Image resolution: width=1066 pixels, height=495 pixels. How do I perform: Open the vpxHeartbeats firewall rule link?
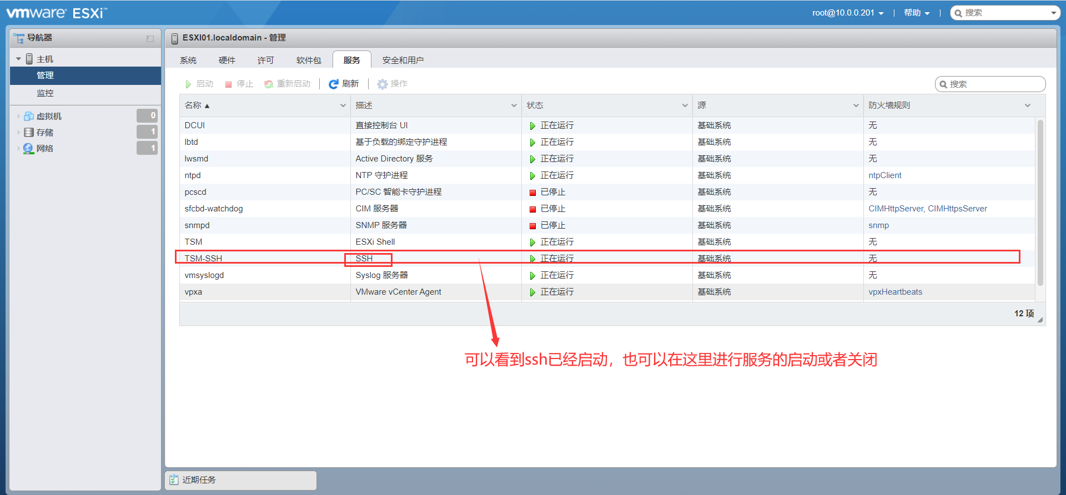point(896,292)
